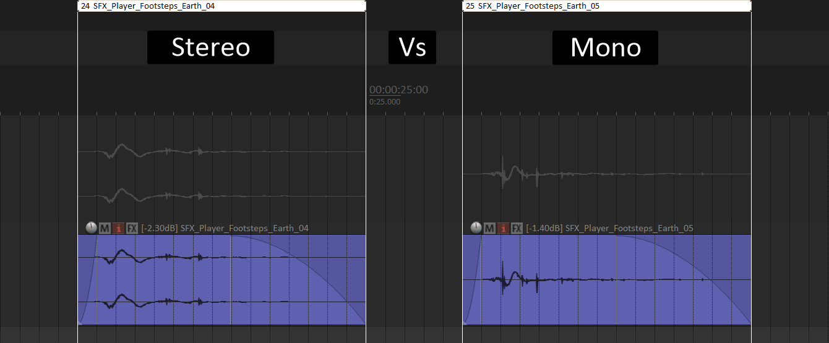Viewport: 829px width, 343px height.
Task: Click the 00:00:25:00 timeline position
Action: [398, 90]
